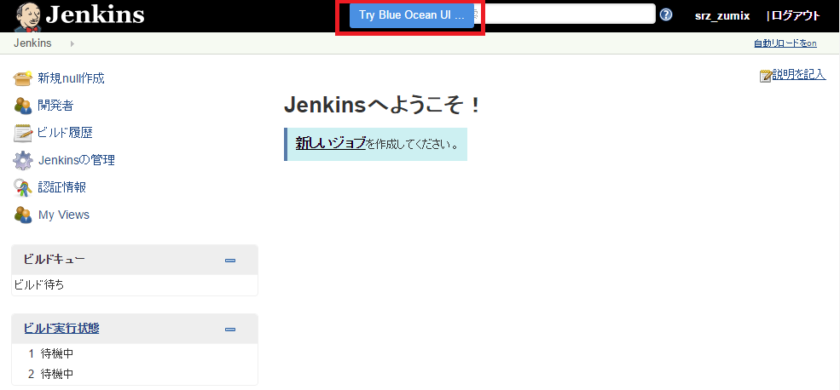This screenshot has height=390, width=840.
Task: Open the srz_zumix user link
Action: (722, 16)
